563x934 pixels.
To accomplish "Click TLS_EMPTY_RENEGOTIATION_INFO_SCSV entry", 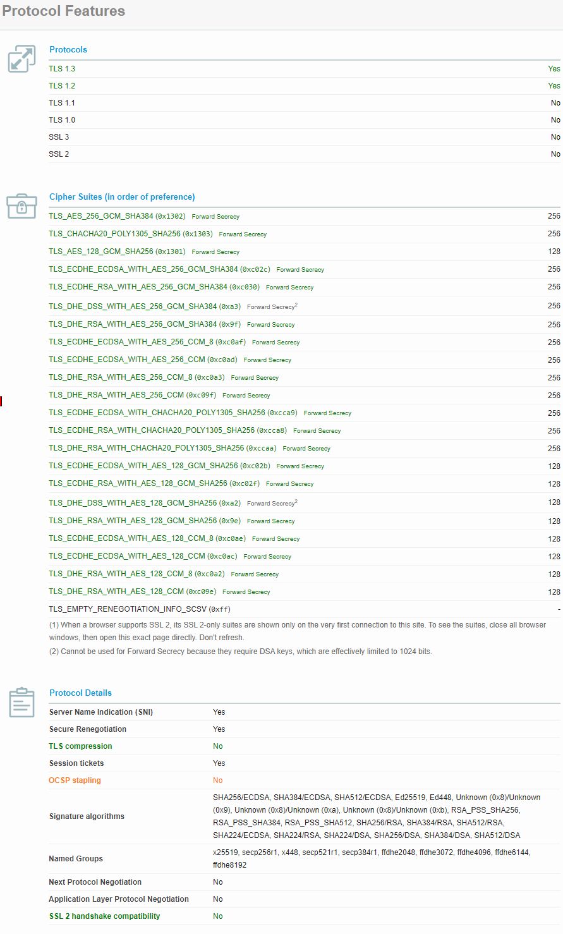I will click(139, 609).
